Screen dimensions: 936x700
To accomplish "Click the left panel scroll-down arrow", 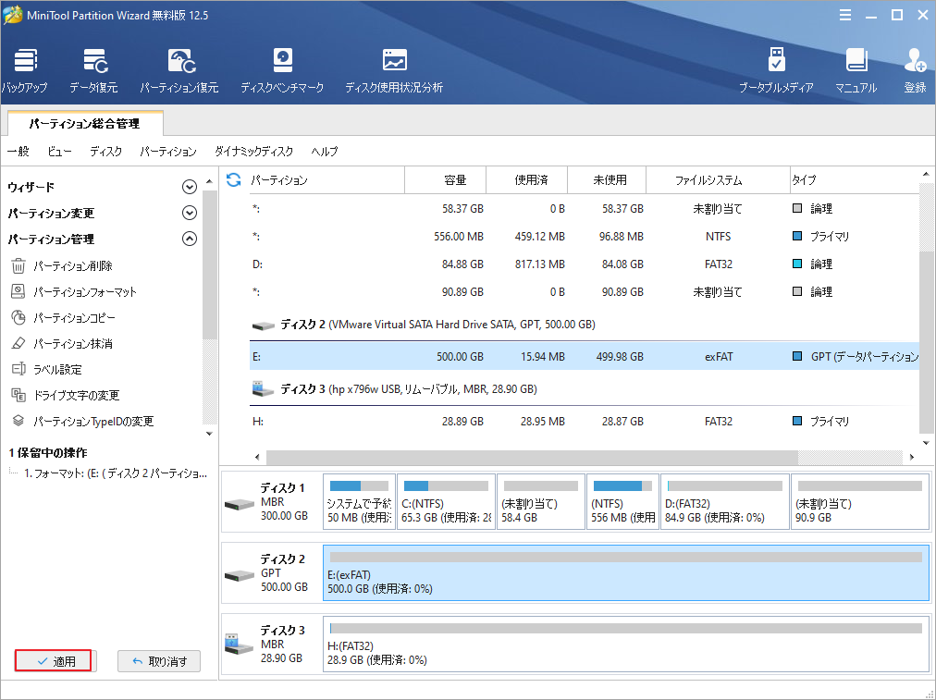I will click(210, 434).
